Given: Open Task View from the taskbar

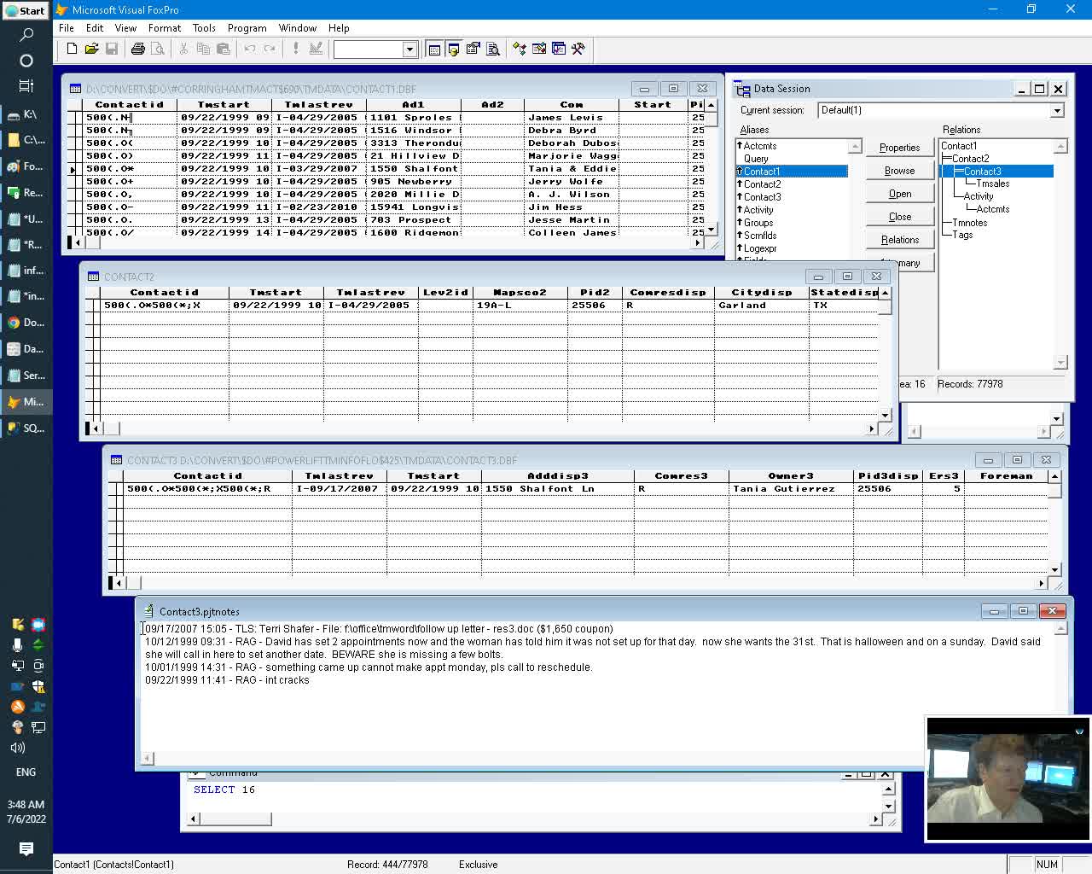Looking at the screenshot, I should pos(26,85).
